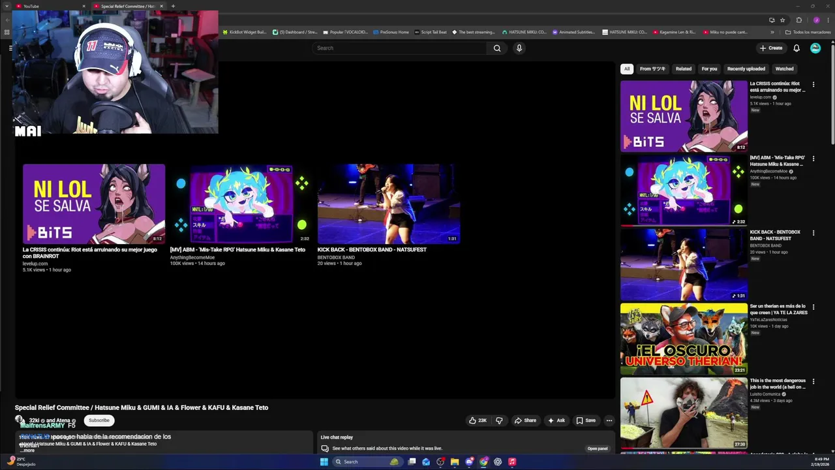Click the Ask button under video

[556, 420]
